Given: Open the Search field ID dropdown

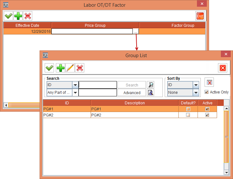Looking at the screenshot, I should click(75, 85).
